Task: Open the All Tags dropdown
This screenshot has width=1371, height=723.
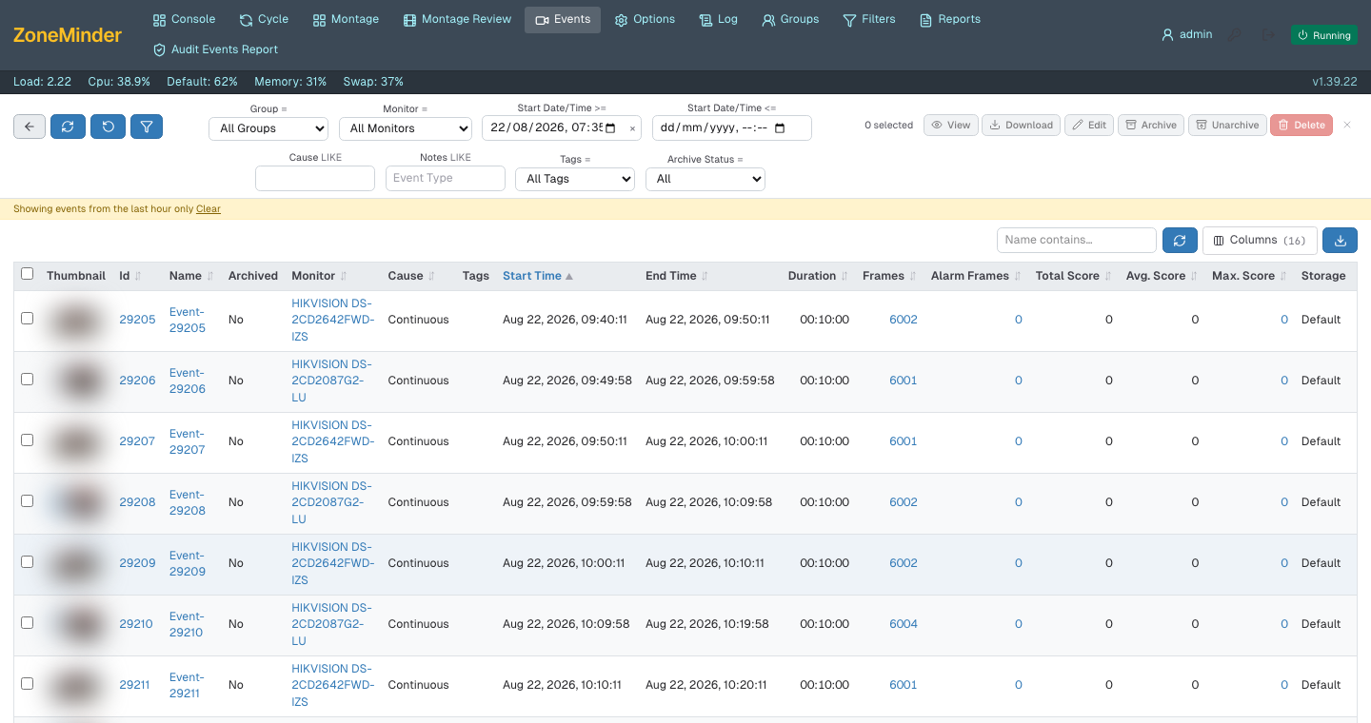Action: point(575,179)
